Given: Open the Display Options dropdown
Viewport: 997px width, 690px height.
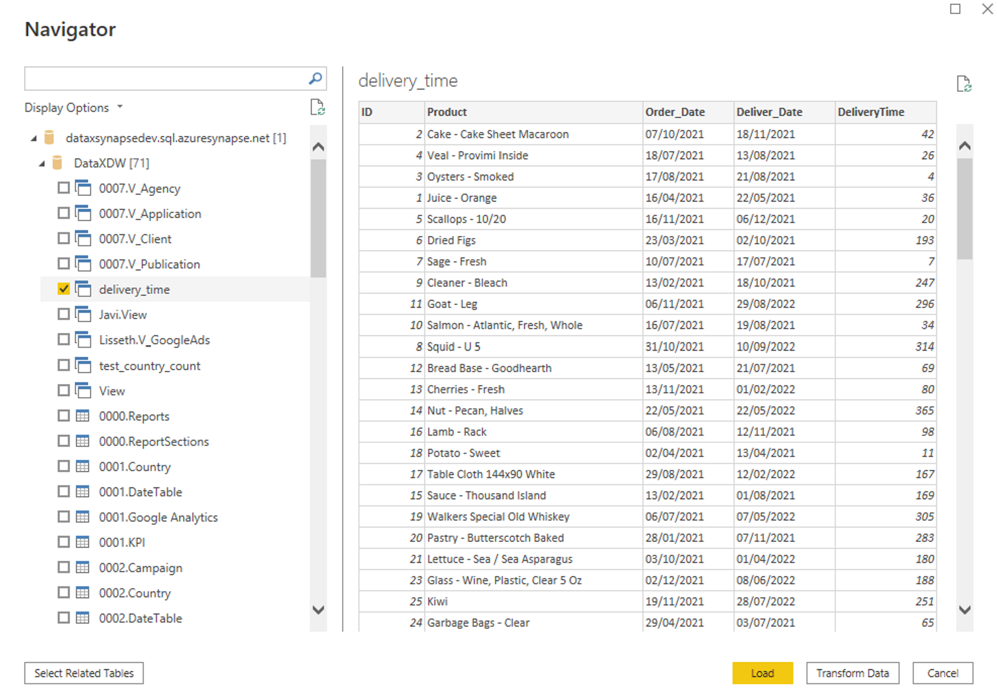Looking at the screenshot, I should pyautogui.click(x=73, y=107).
